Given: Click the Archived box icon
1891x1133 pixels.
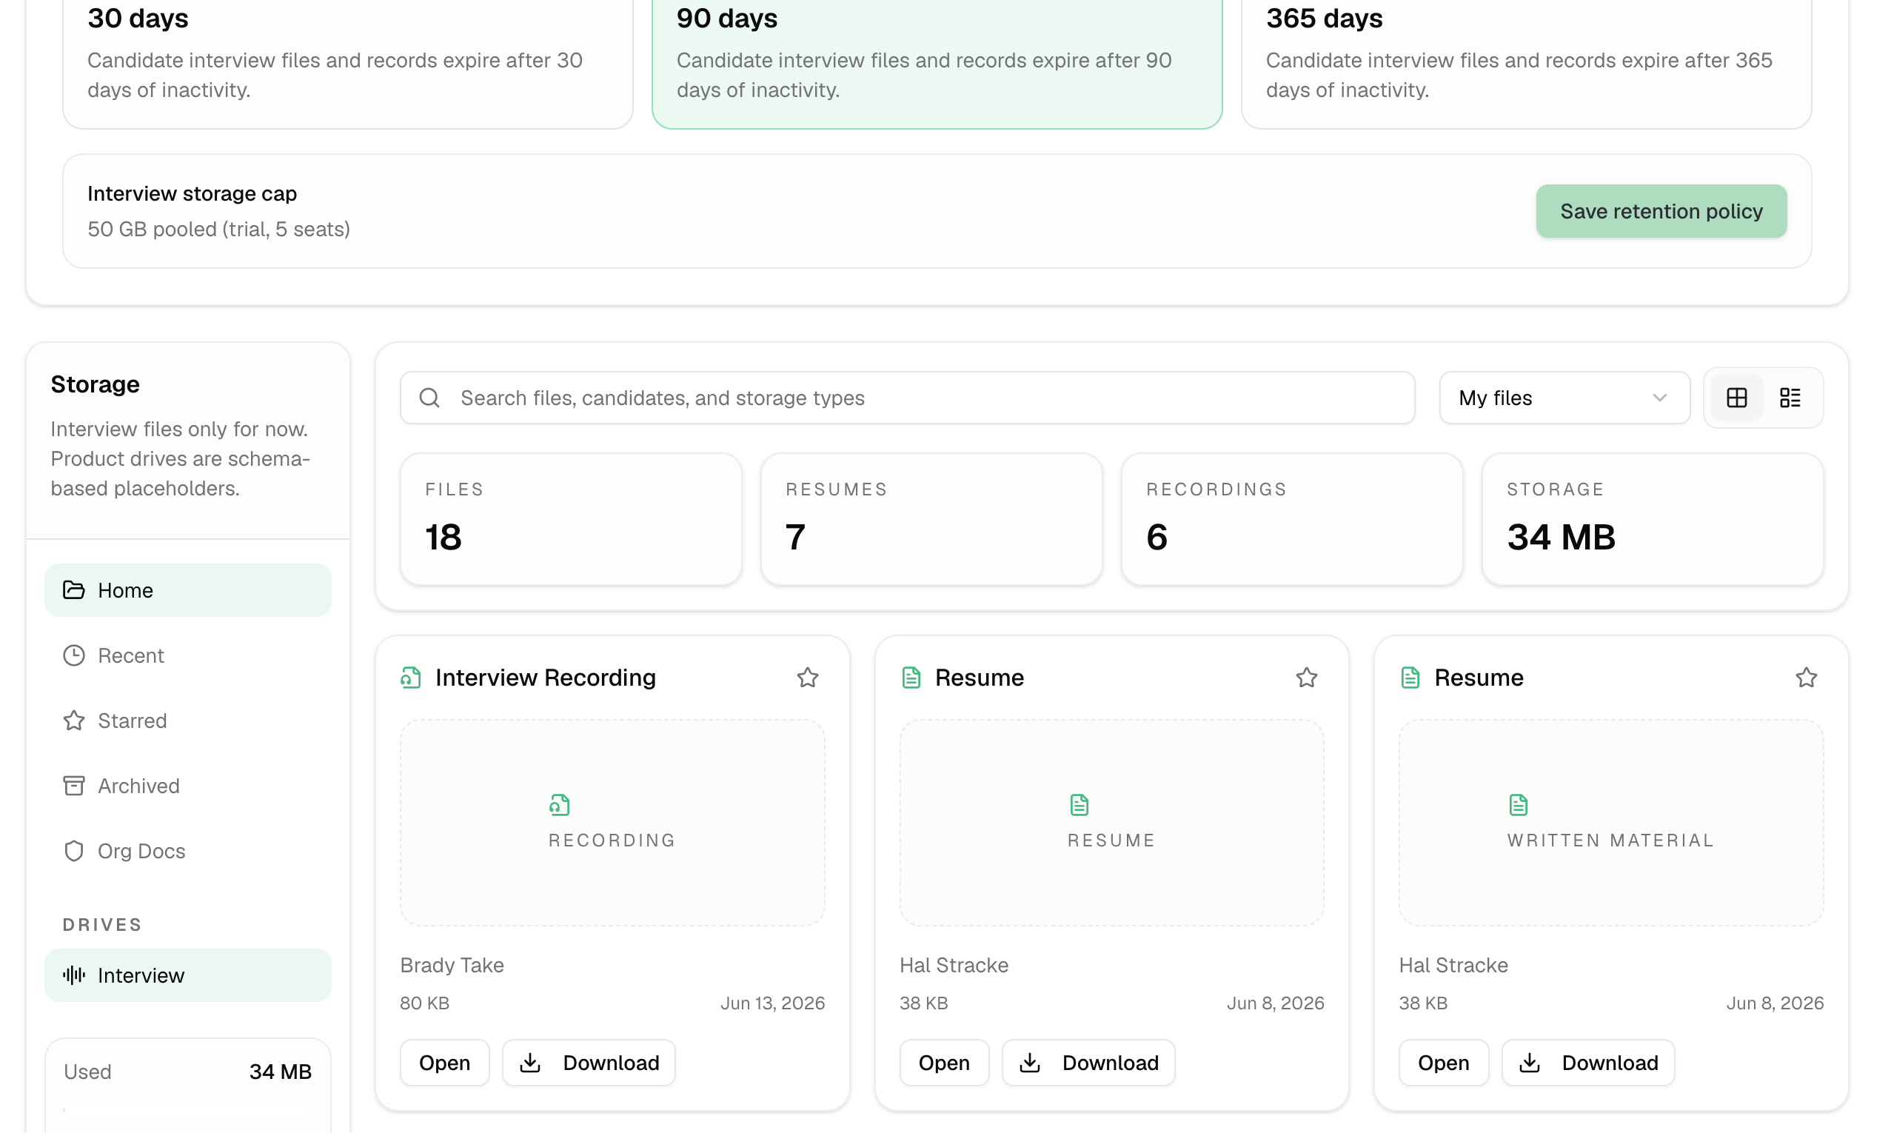Looking at the screenshot, I should [x=73, y=786].
